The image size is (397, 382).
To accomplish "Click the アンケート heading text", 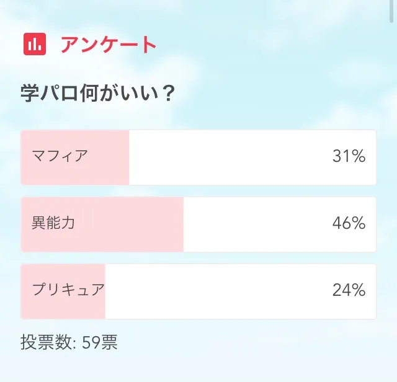I will click(108, 45).
